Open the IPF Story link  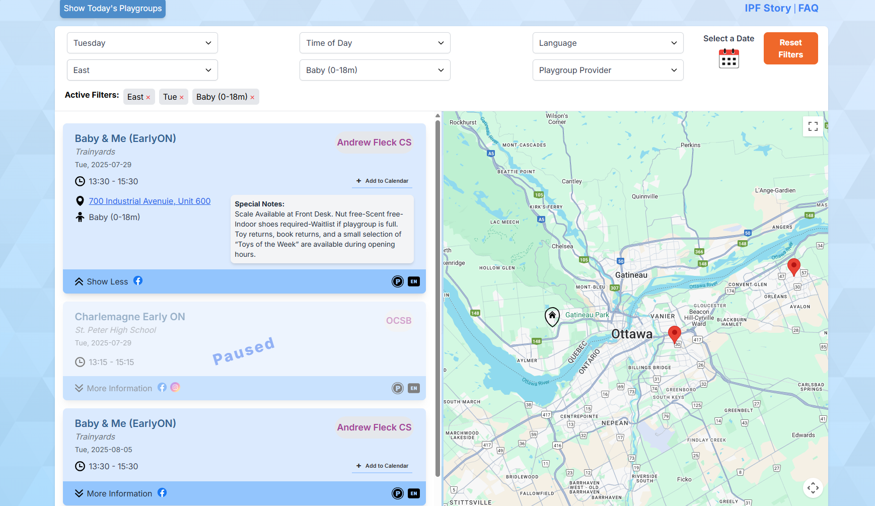768,8
